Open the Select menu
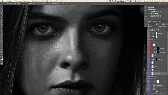168x95 pixels. [38, 1]
